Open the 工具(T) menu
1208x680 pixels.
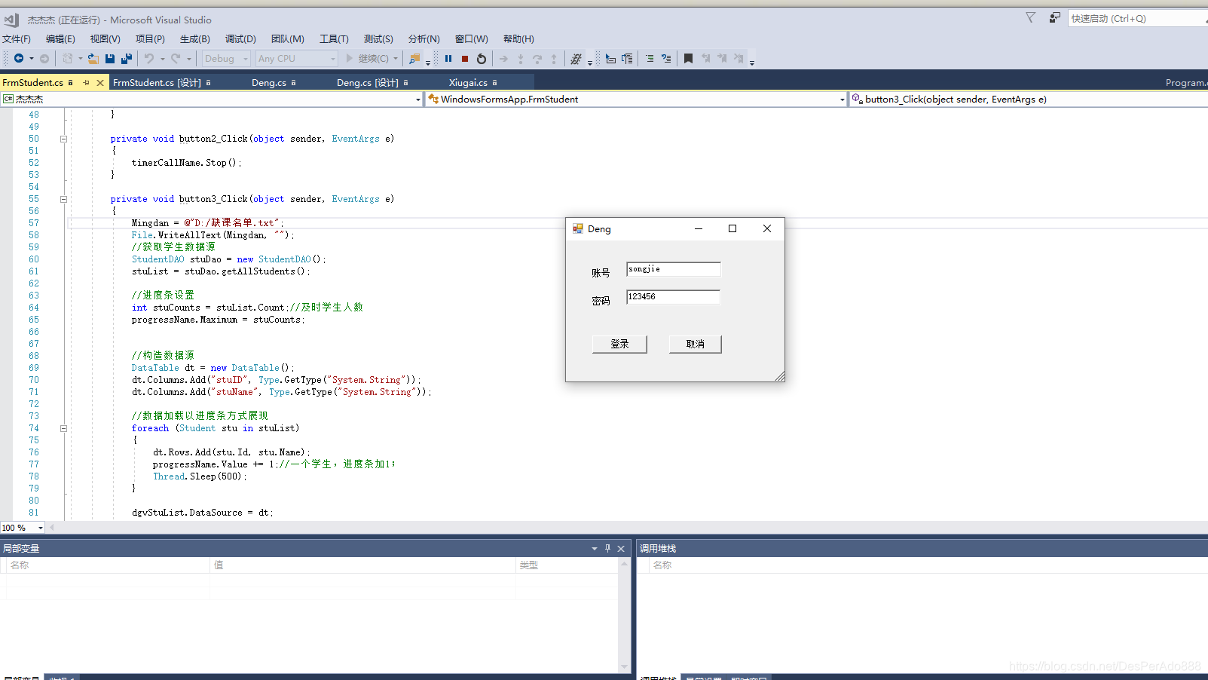[334, 39]
